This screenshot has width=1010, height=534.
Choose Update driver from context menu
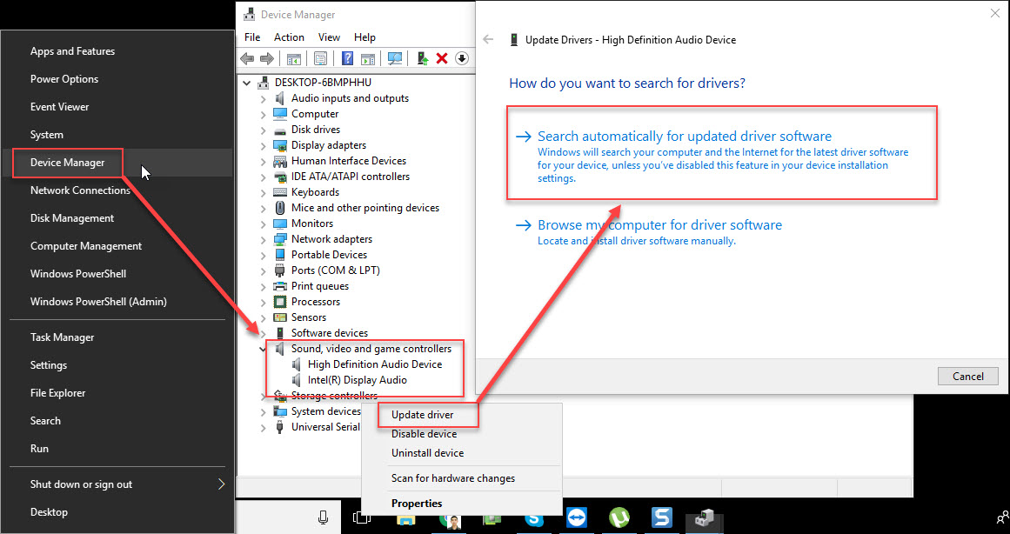point(423,415)
